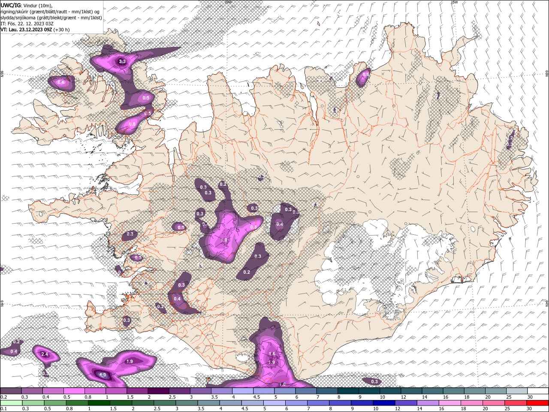This screenshot has width=549, height=412.
Task: Pick upper legend swatch between 4 and 4.5
Action: [243, 391]
